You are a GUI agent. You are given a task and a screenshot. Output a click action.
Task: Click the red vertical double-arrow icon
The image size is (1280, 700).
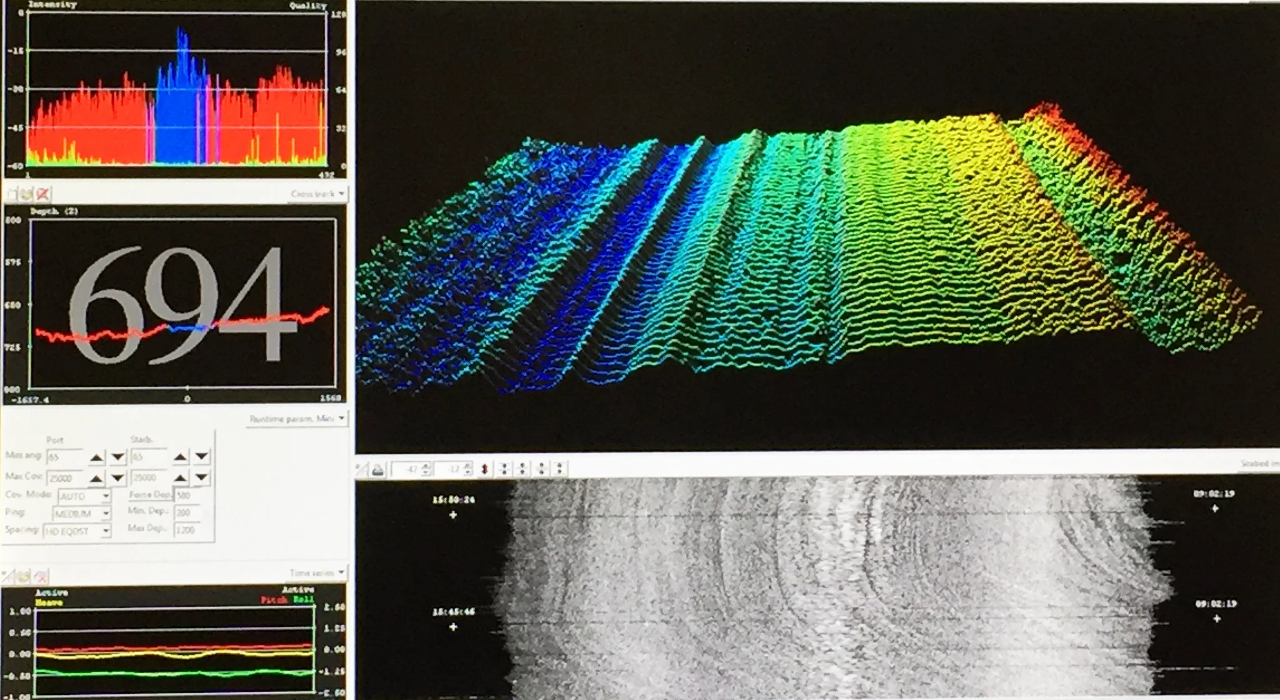pos(485,469)
